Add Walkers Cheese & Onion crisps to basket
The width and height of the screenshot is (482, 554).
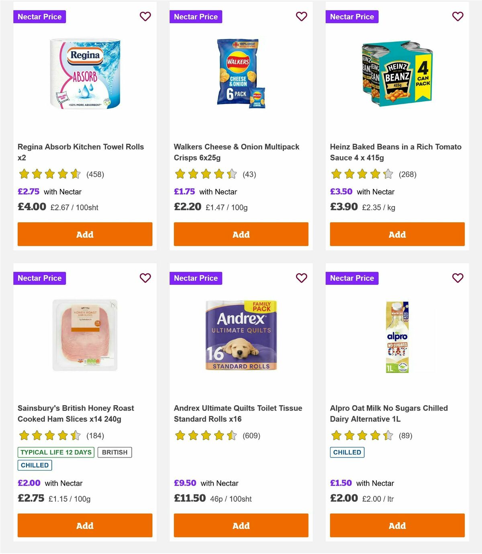click(x=241, y=234)
